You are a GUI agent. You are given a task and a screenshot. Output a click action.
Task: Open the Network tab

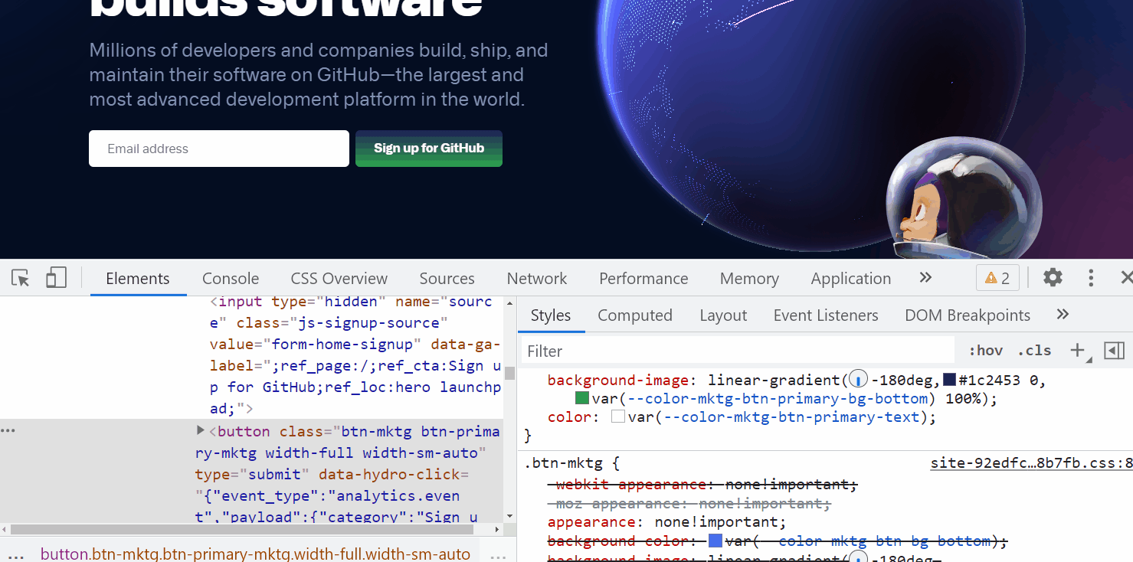tap(537, 279)
